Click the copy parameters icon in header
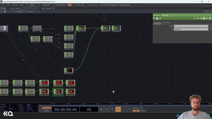This screenshot has height=119, width=212. 201,18
